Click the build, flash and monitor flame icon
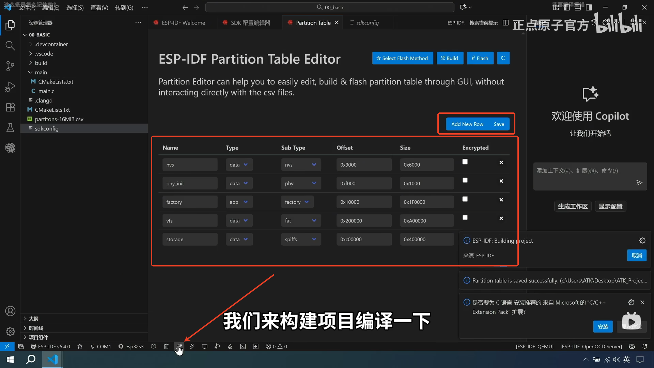The height and width of the screenshot is (368, 654). (x=230, y=347)
